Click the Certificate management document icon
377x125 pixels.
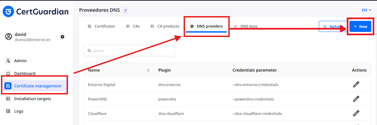click(8, 86)
